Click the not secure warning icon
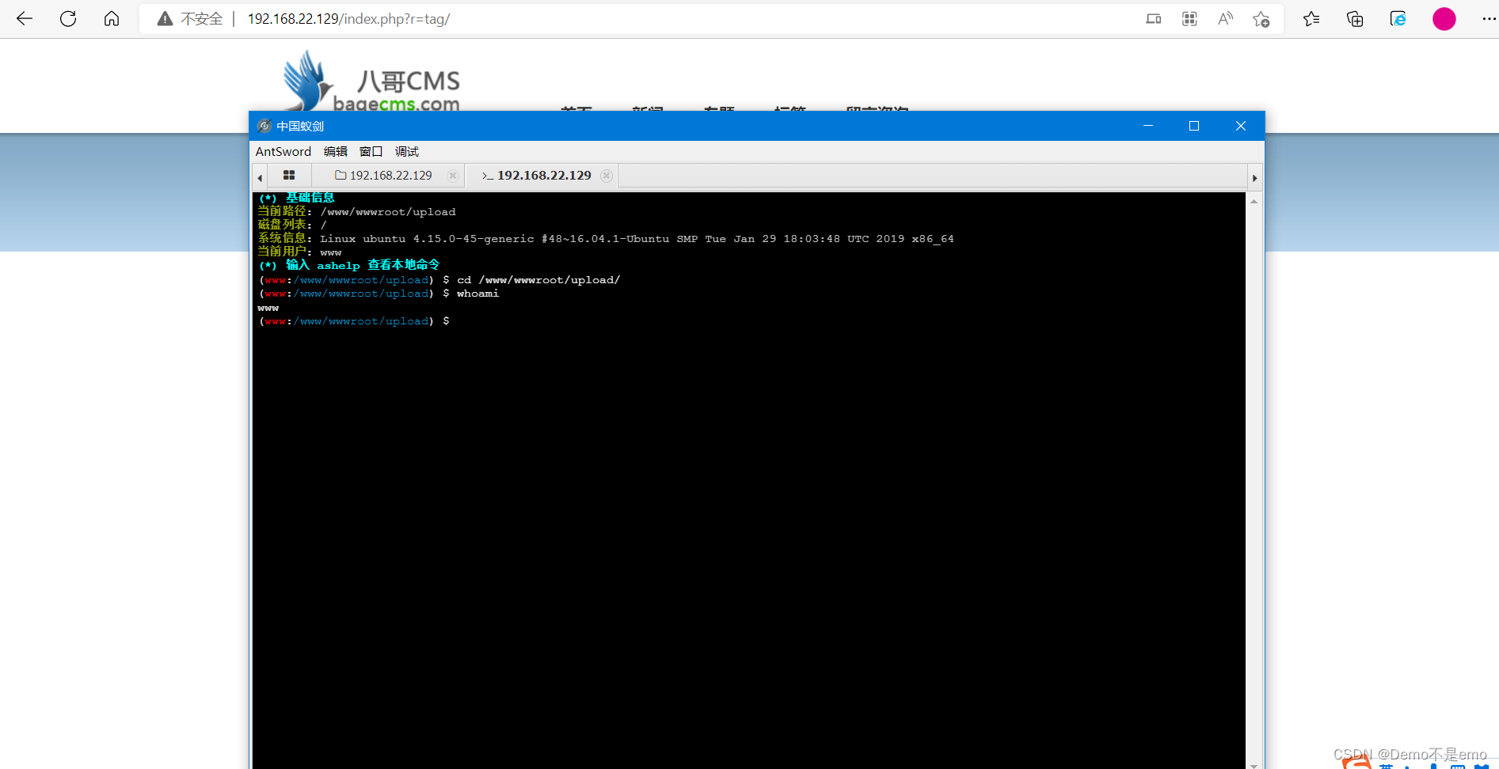The image size is (1499, 769). coord(165,19)
